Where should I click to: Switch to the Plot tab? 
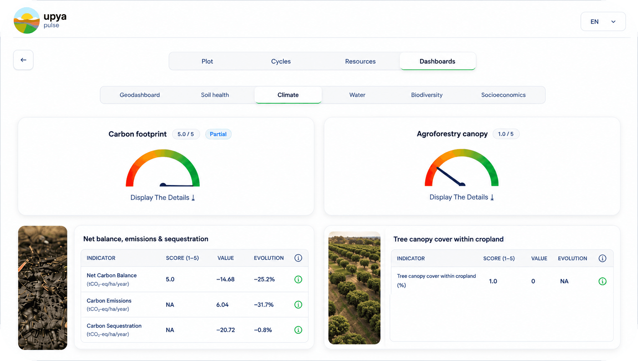(207, 61)
